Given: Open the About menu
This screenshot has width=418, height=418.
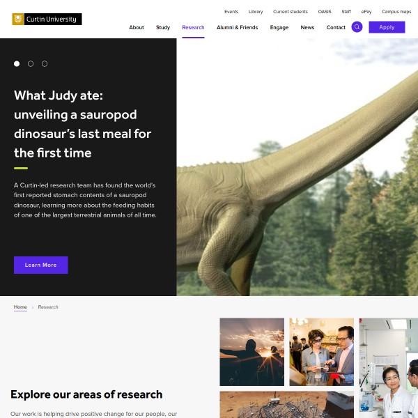Looking at the screenshot, I should [137, 27].
